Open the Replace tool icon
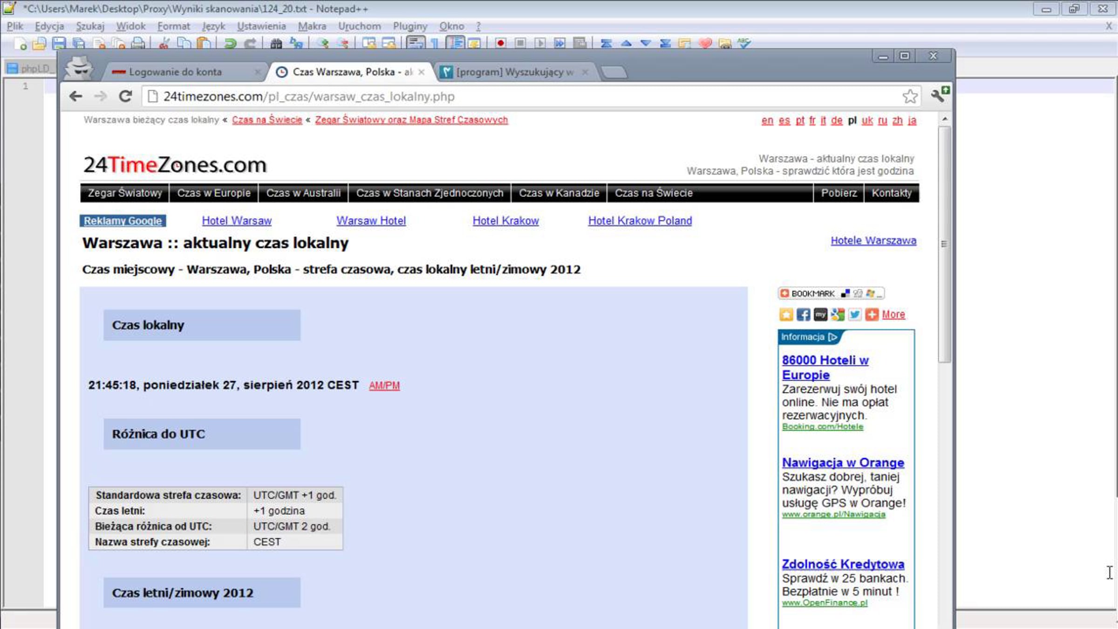Viewport: 1118px width, 629px height. [296, 44]
